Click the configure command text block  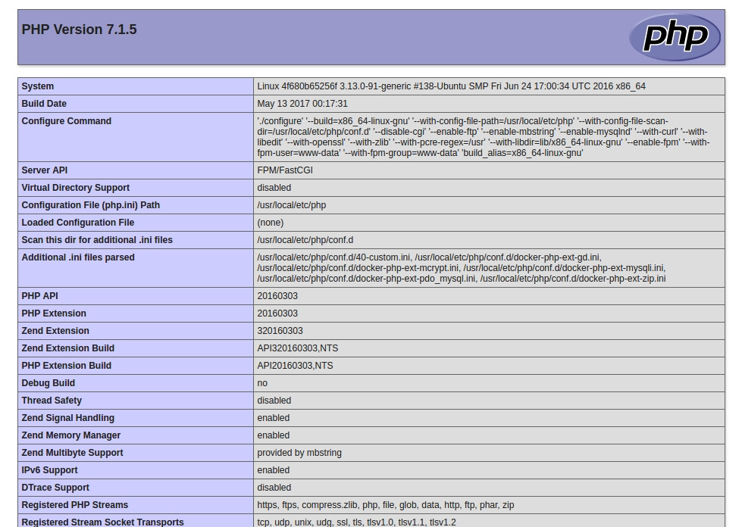[x=483, y=137]
